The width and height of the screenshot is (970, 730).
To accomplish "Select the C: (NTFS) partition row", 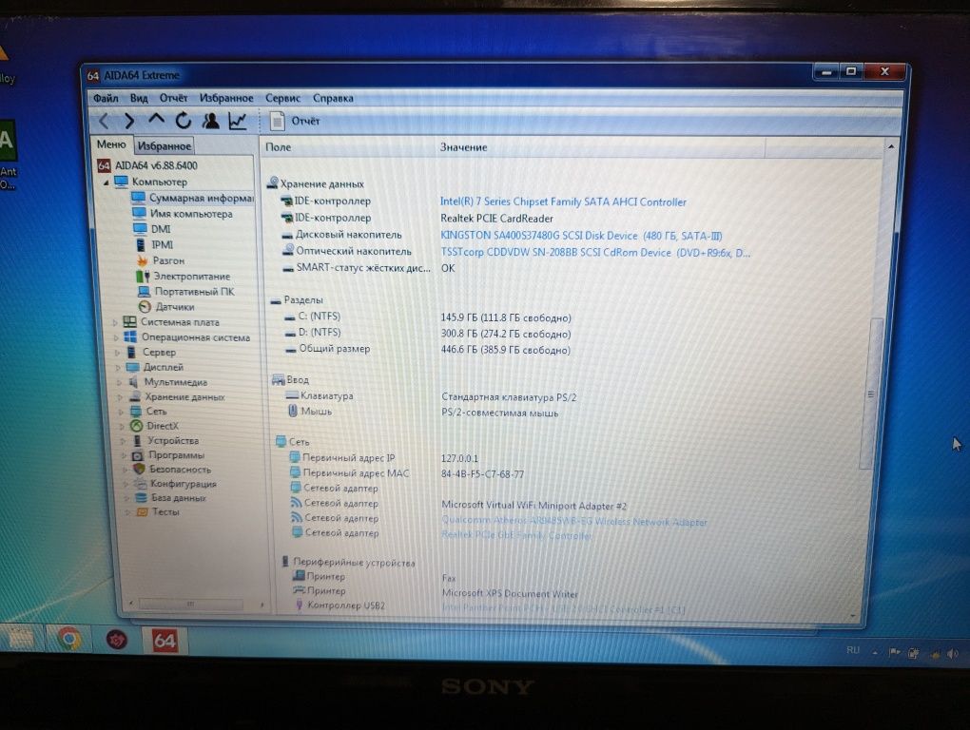I will [x=427, y=317].
